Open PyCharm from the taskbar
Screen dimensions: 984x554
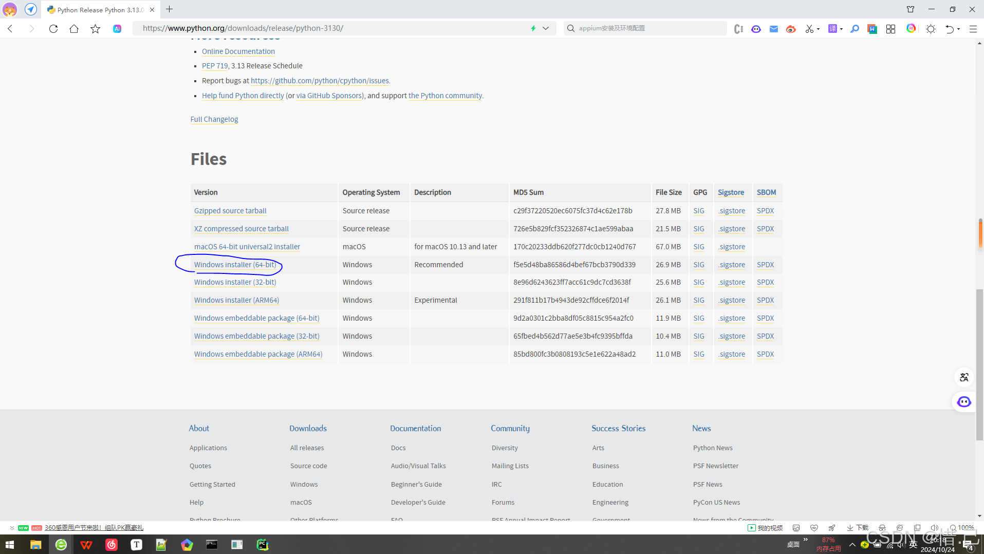pos(263,544)
